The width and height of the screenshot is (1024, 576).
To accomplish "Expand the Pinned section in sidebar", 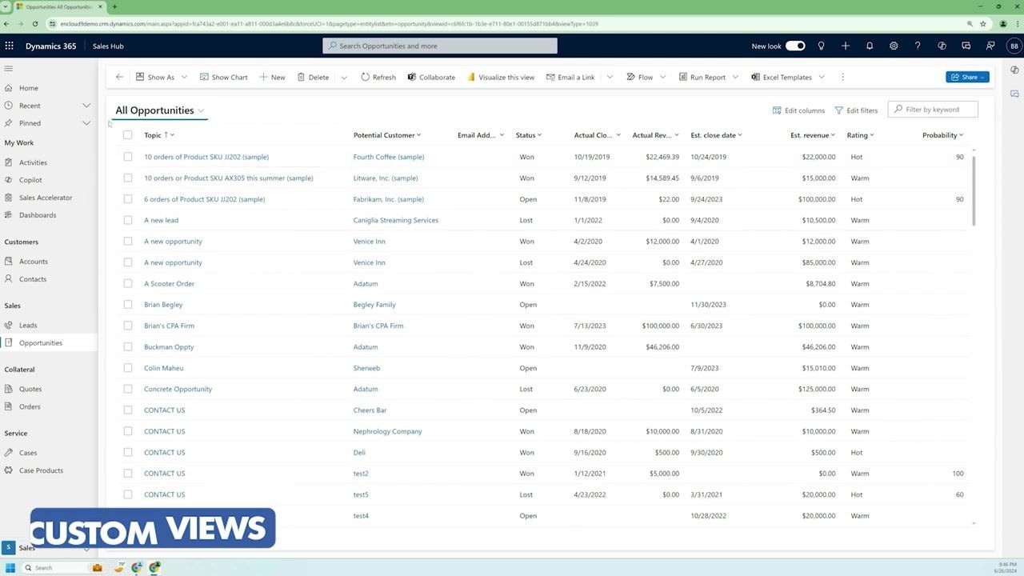I will pyautogui.click(x=86, y=123).
